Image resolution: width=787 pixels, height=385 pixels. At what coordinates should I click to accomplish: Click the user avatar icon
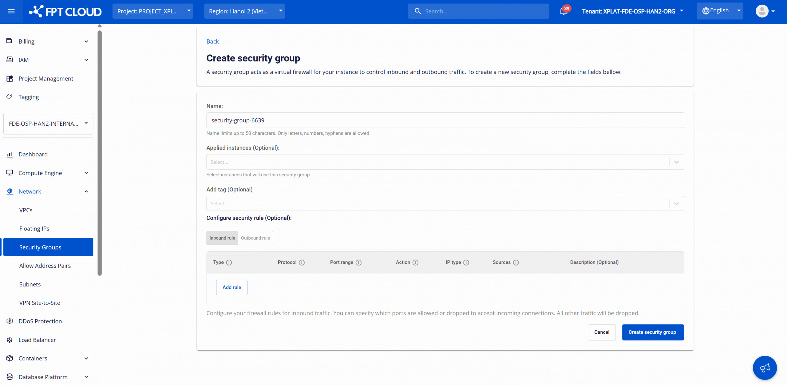click(x=762, y=11)
